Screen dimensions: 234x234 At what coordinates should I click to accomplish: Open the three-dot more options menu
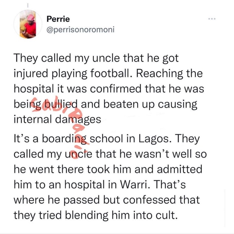[212, 19]
